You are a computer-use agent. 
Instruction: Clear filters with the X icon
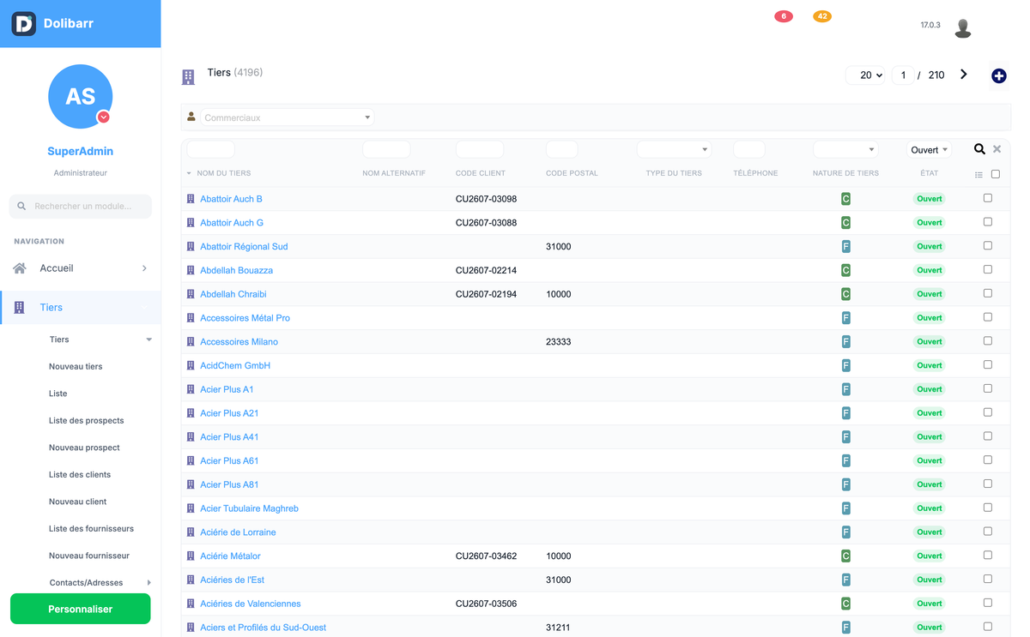click(x=997, y=149)
